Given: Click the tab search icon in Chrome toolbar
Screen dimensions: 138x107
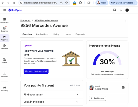Looking at the screenshot, I should [x=89, y=3].
